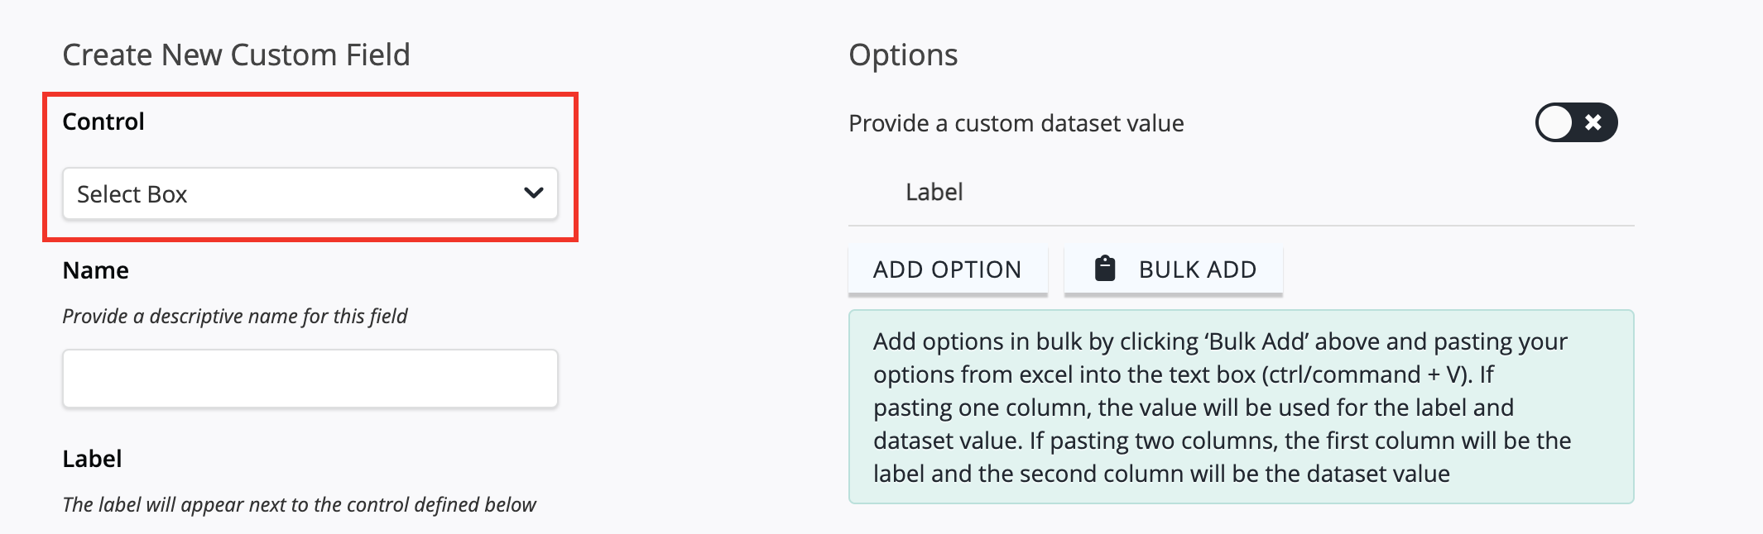Viewport: 1763px width, 534px height.
Task: Click the X icon inside the dataset toggle
Action: (1593, 122)
